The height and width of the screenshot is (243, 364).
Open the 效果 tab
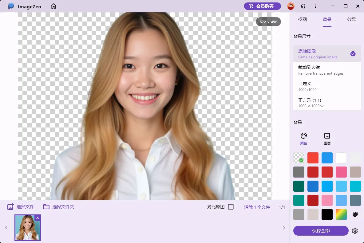[351, 19]
